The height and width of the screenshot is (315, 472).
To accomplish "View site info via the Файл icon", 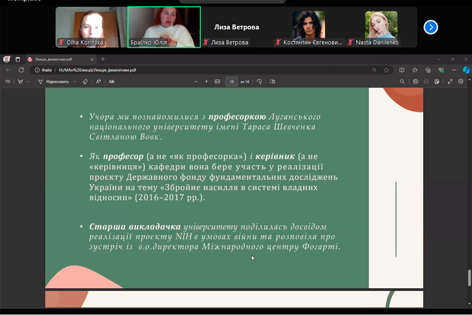I will pos(43,70).
